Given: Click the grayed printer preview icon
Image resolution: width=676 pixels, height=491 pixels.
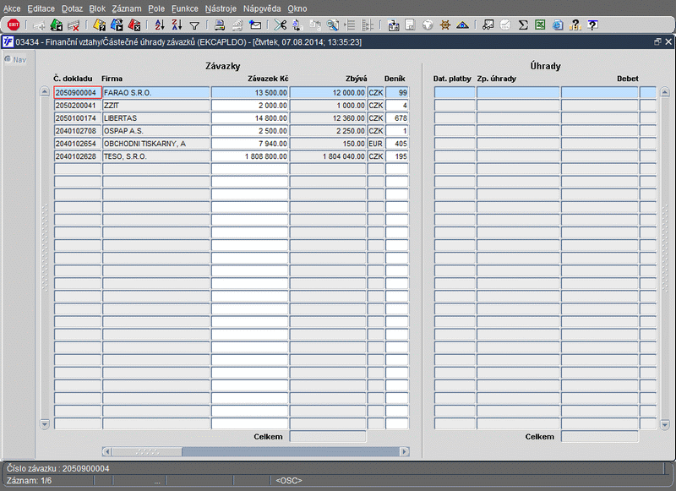Looking at the screenshot, I should coord(237,25).
